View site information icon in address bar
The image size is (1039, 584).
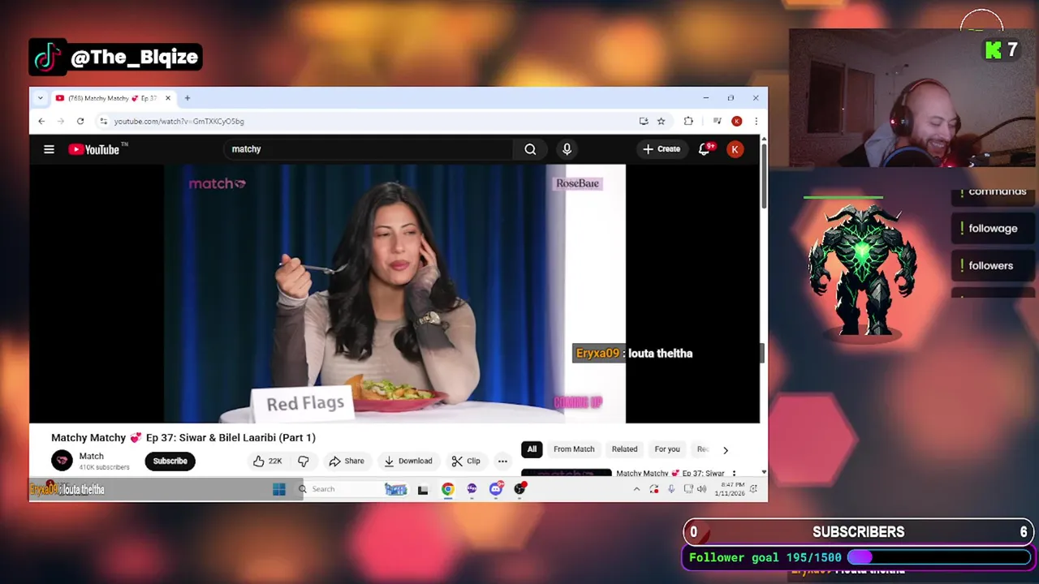(103, 121)
